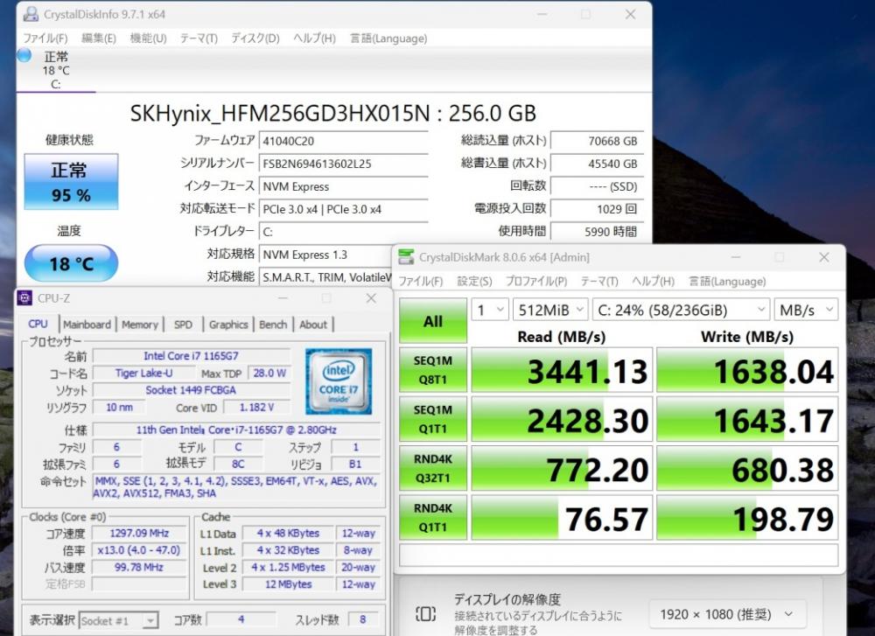Close the CPU-Z window
This screenshot has height=636, width=875.
coord(371,298)
